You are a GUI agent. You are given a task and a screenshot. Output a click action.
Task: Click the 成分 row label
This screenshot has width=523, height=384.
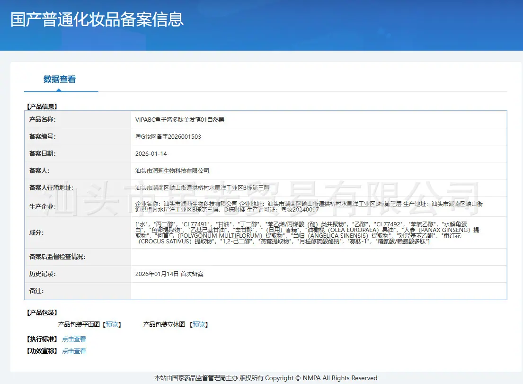click(x=36, y=232)
